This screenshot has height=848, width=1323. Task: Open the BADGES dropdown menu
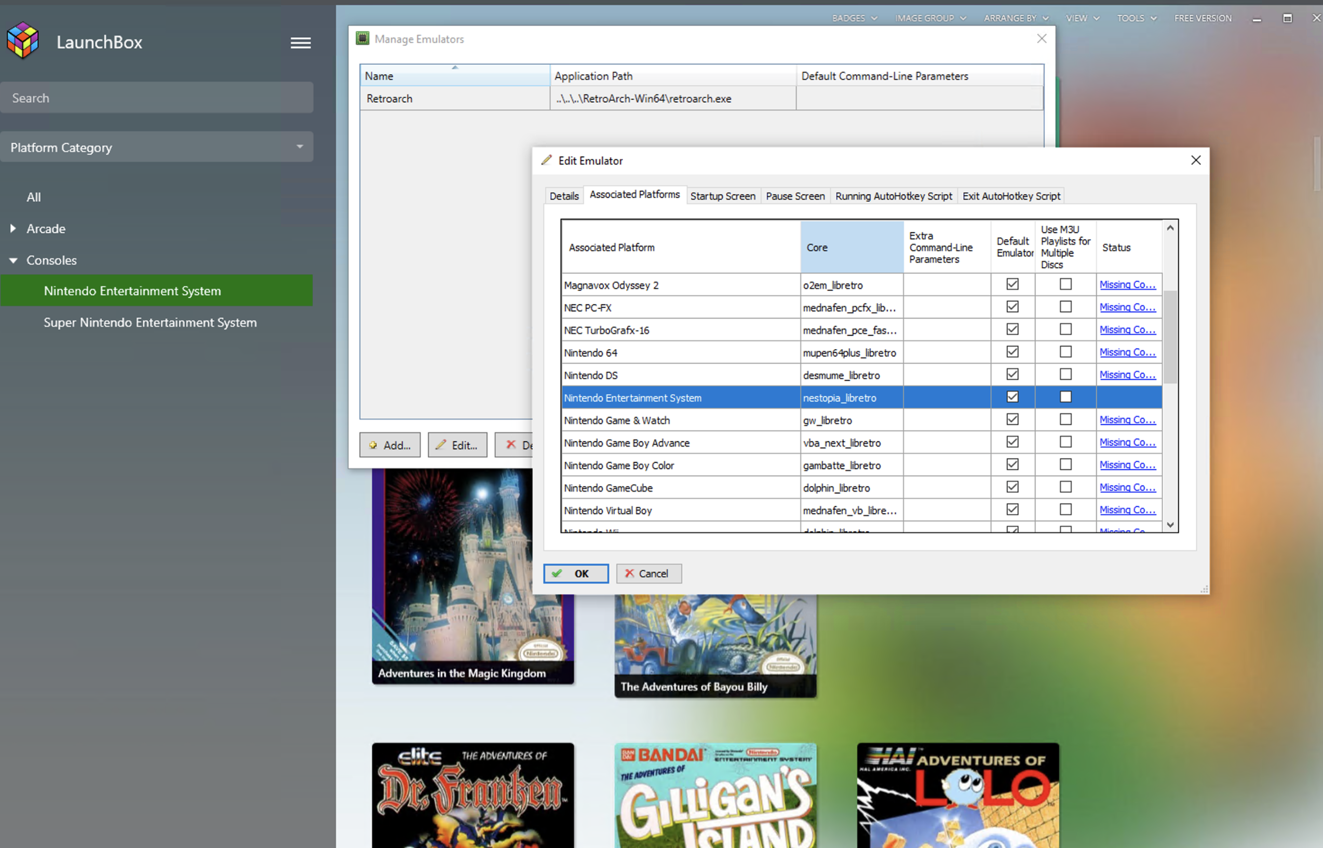854,18
